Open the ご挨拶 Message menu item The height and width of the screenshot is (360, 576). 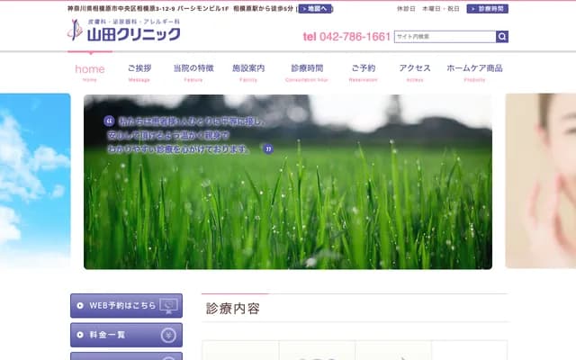tap(139, 72)
